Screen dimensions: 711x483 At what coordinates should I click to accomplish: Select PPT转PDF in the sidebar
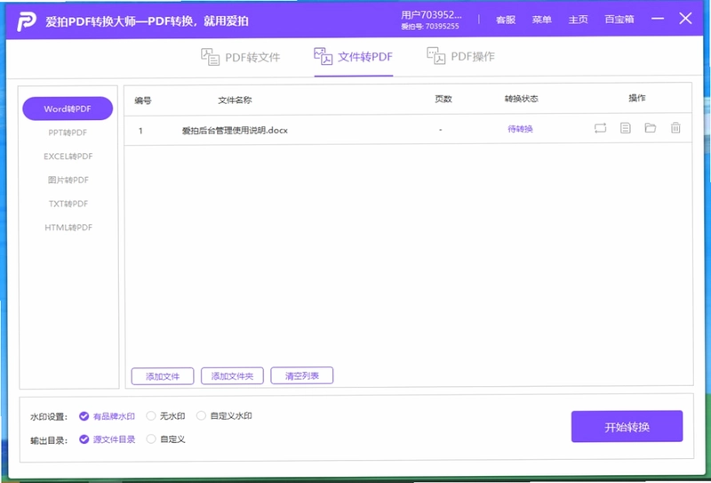coord(68,133)
